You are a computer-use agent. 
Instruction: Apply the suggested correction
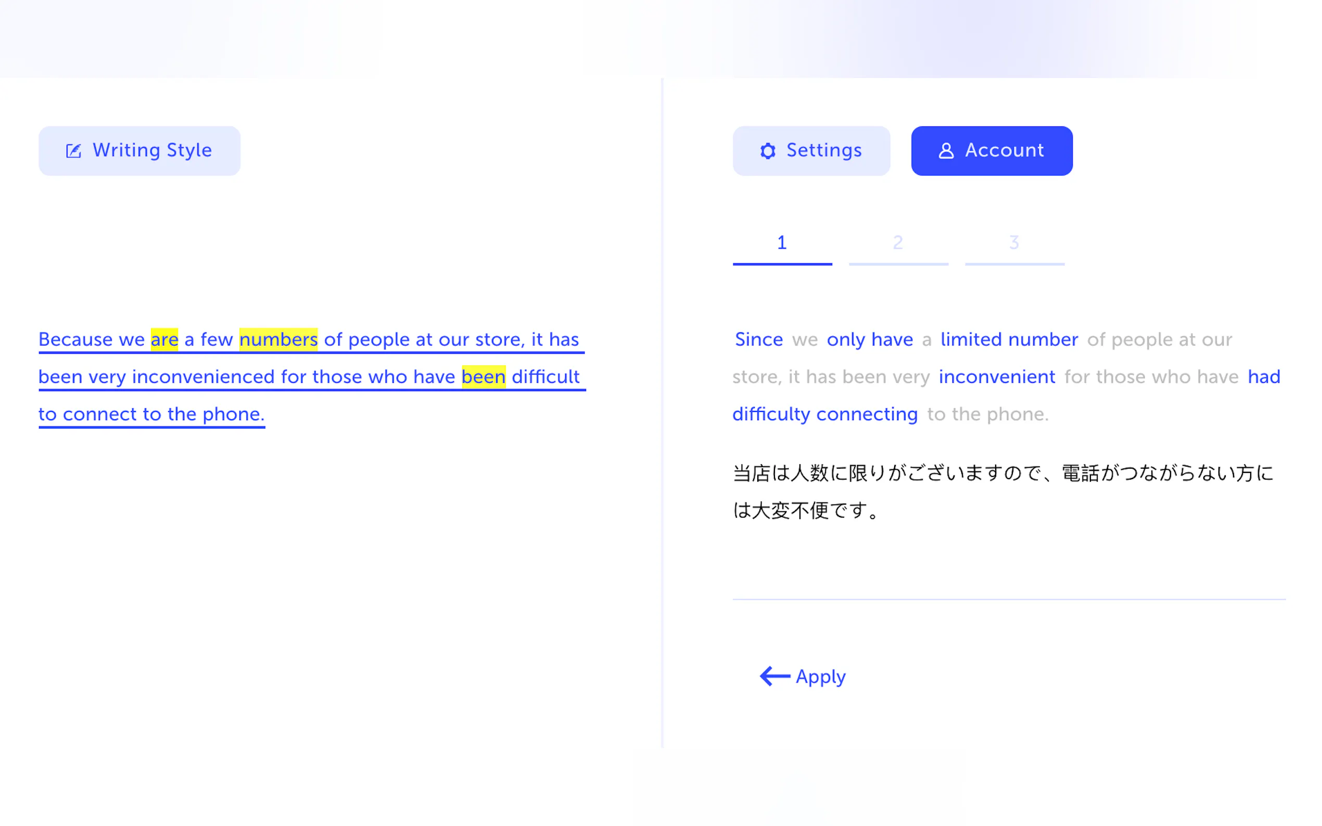tap(820, 676)
